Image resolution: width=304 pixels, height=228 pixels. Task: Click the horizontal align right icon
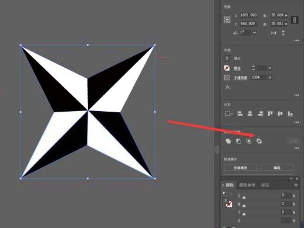tap(260, 113)
